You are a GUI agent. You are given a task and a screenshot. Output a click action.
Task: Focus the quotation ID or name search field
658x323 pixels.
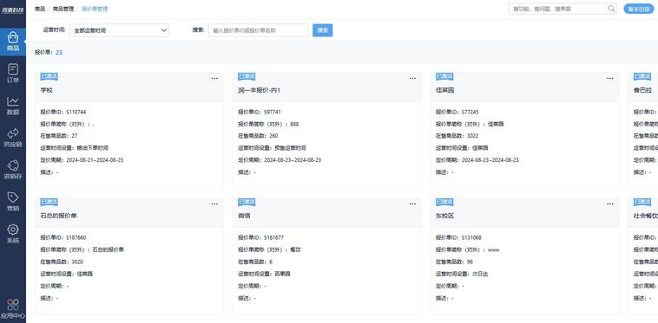[x=258, y=30]
